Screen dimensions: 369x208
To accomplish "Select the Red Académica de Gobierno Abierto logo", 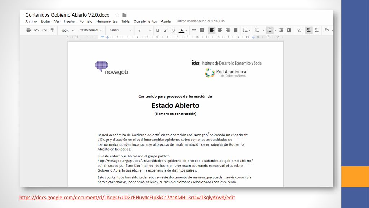I will point(226,73).
